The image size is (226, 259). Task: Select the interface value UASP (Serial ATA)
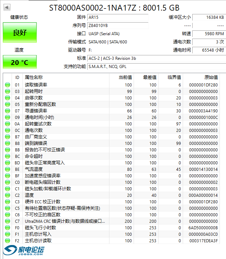tap(104, 34)
